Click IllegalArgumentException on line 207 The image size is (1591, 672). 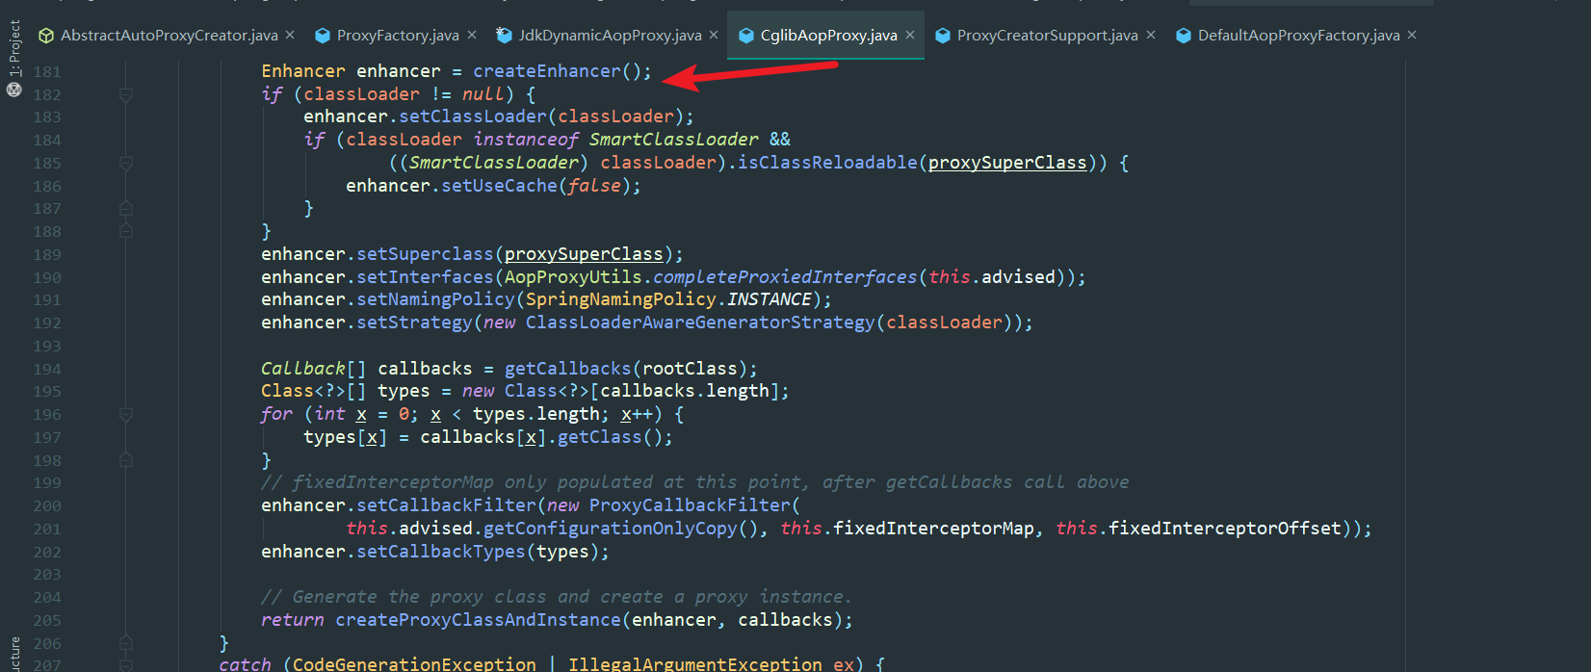[695, 663]
